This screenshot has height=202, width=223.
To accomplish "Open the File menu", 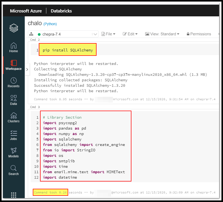I will click(x=108, y=34).
